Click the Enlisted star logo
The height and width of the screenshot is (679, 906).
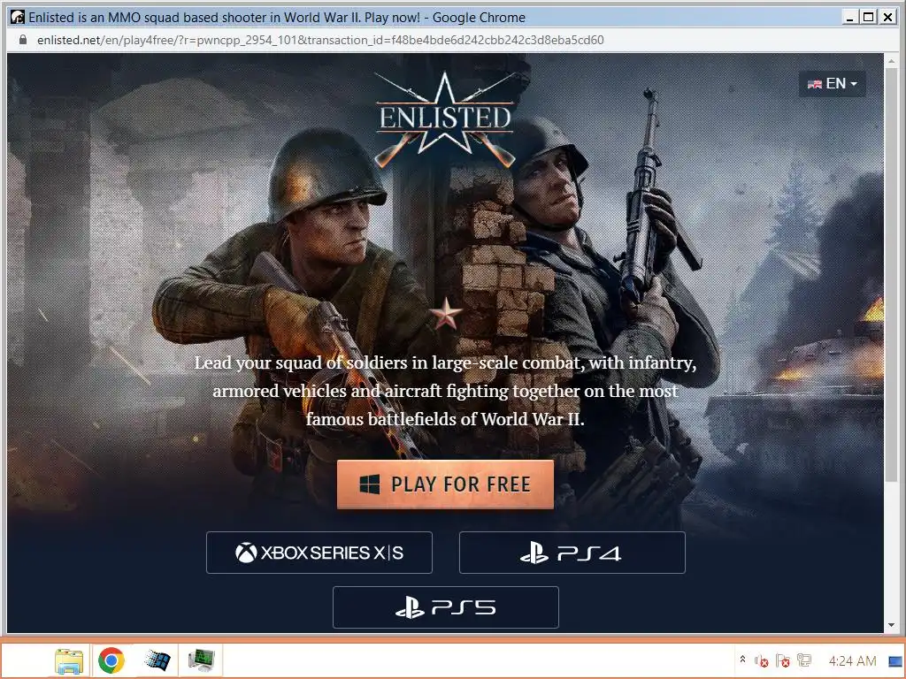[x=444, y=119]
